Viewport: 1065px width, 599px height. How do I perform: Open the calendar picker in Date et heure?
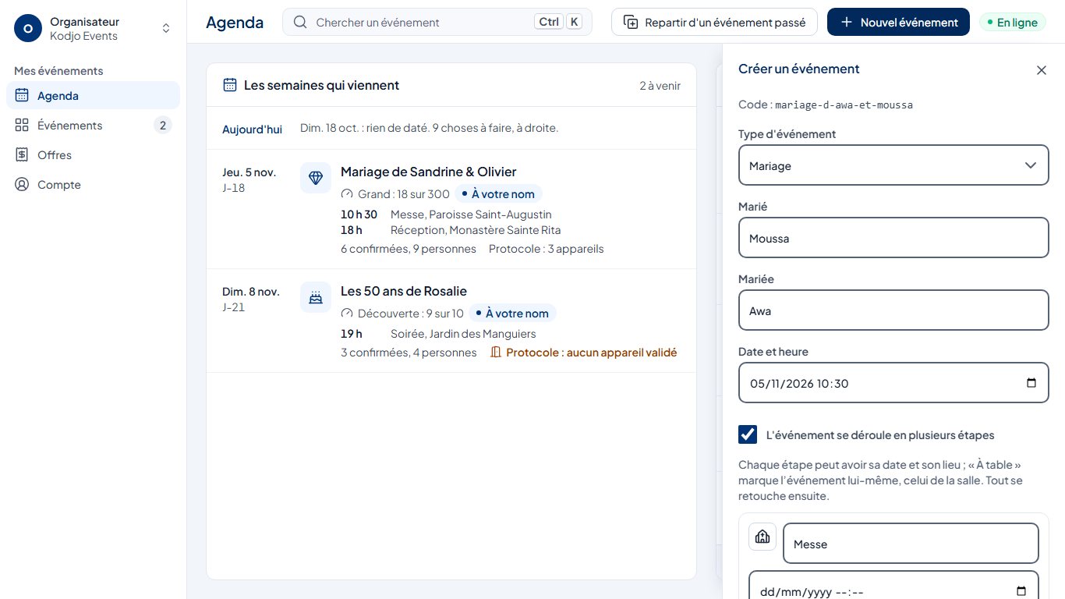click(x=1031, y=383)
